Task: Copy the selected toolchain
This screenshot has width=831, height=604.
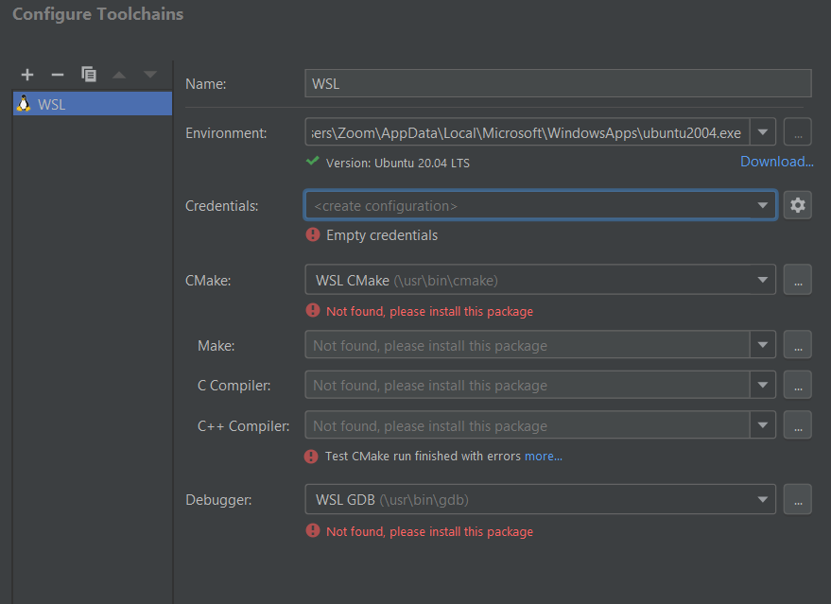Action: [89, 75]
